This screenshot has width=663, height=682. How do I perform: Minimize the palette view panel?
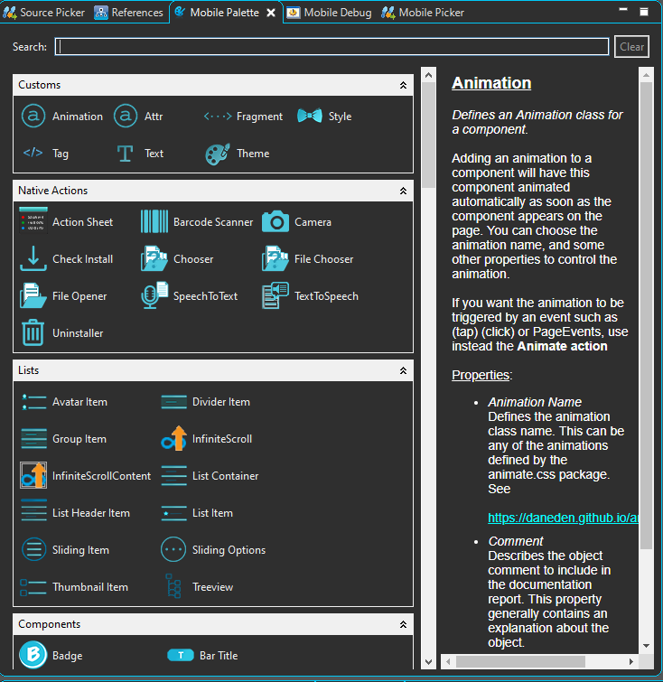pos(623,10)
